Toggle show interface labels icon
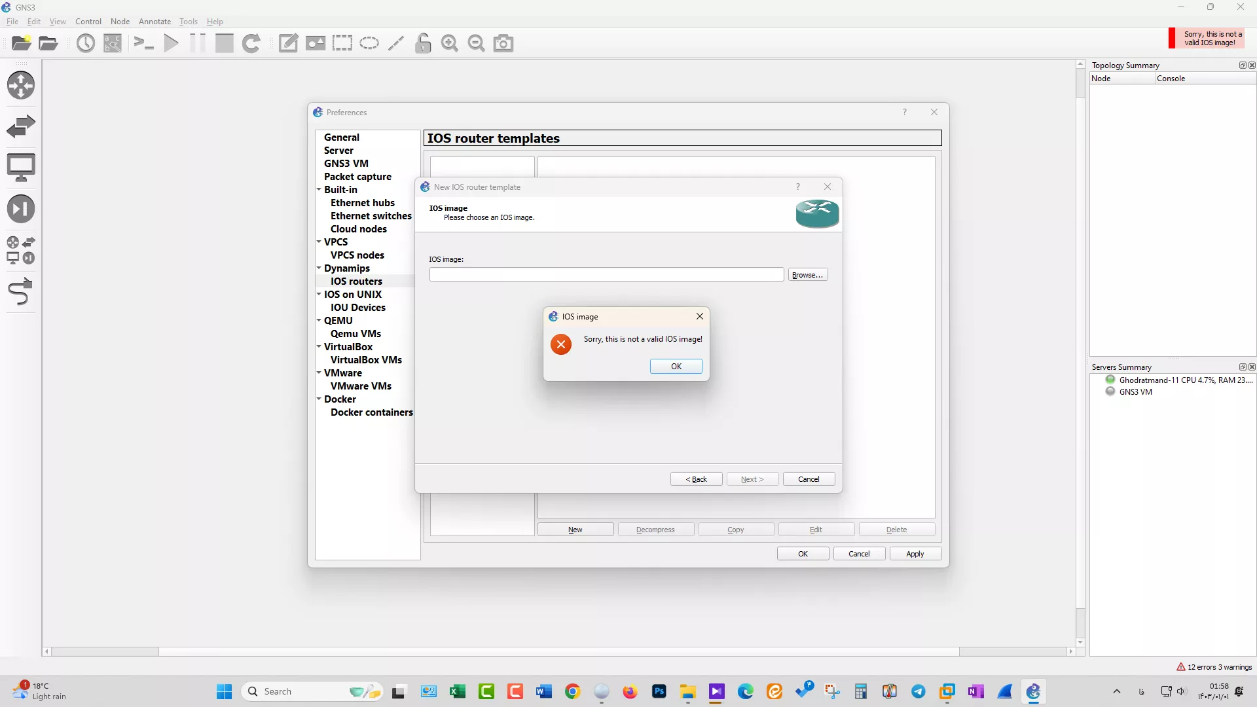 113,43
